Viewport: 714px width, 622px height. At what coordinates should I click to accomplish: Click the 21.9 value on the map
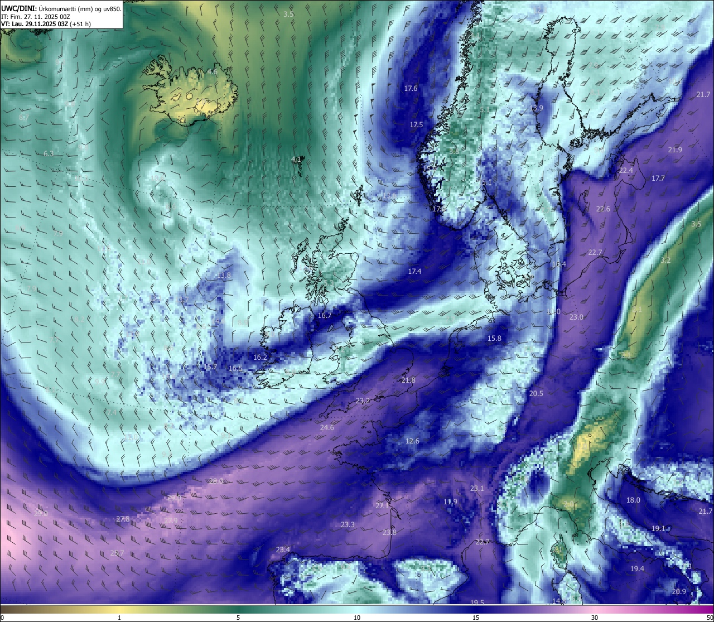click(675, 150)
